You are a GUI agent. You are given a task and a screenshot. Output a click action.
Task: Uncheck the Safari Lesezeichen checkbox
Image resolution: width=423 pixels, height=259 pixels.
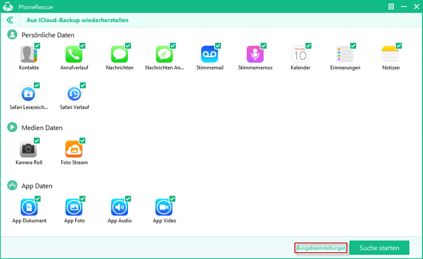coord(37,86)
